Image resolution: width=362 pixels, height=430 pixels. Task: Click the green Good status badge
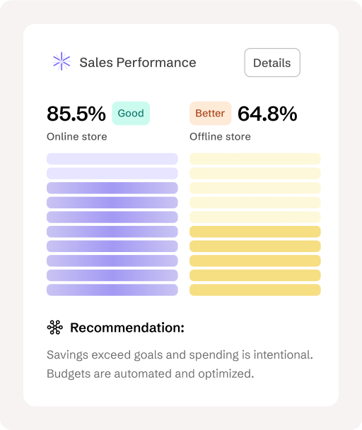pos(131,113)
